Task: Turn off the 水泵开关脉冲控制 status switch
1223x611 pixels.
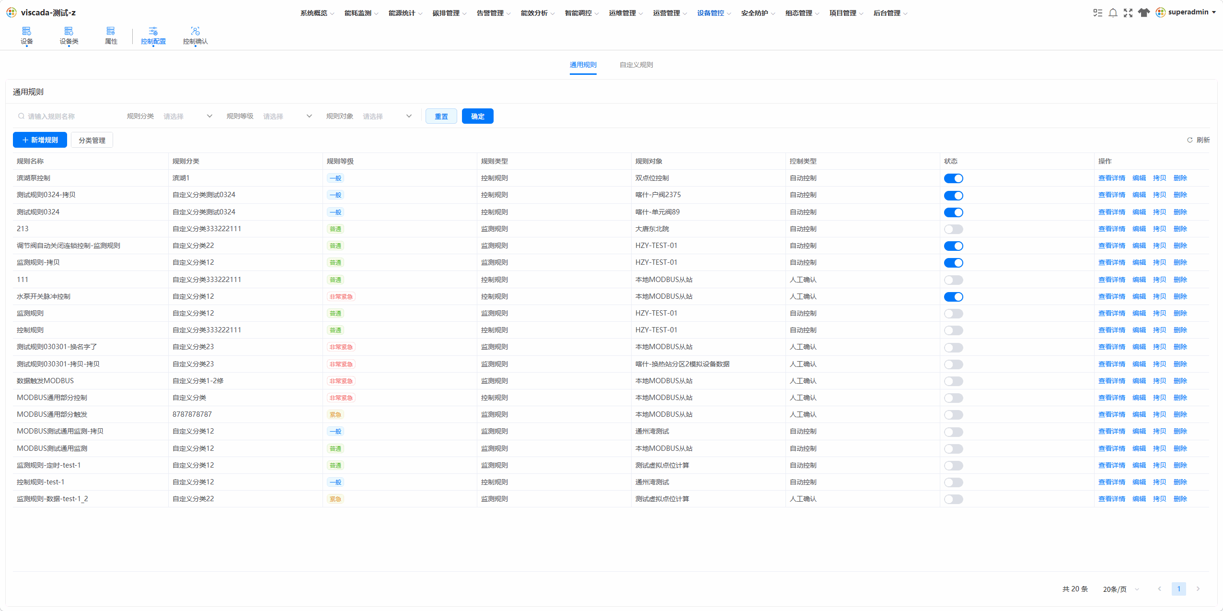Action: pos(953,297)
